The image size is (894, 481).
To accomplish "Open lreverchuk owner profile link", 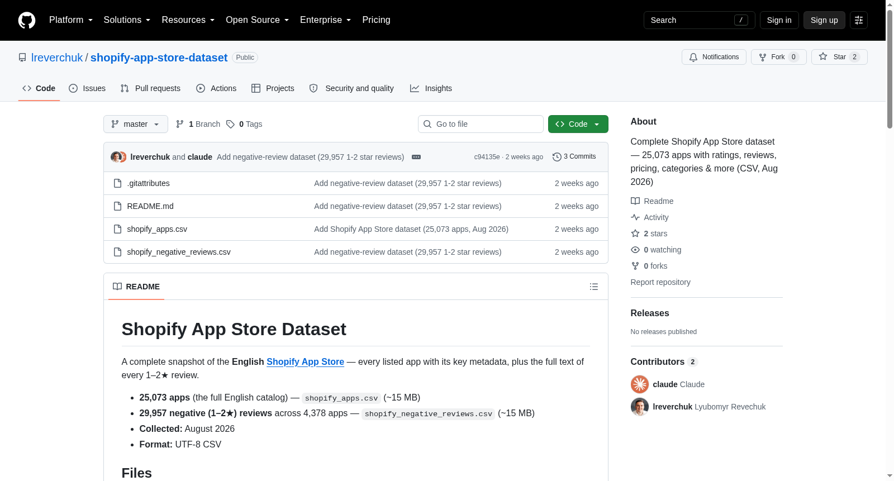I will click(x=57, y=58).
